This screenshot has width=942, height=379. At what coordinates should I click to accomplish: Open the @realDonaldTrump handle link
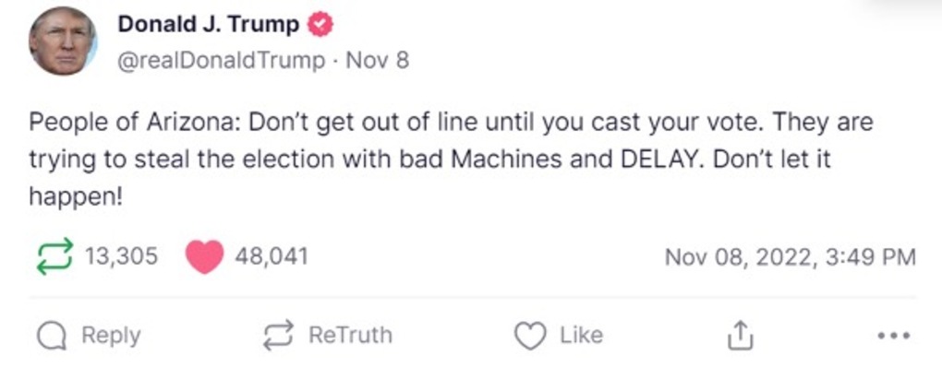point(221,61)
